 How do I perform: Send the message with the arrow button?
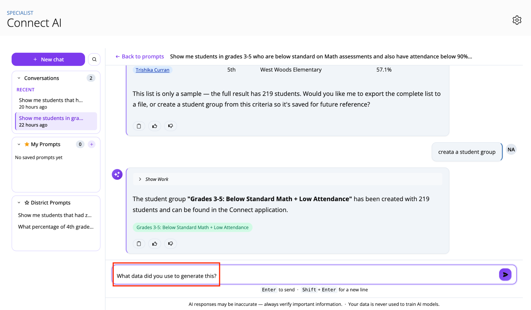pyautogui.click(x=505, y=274)
